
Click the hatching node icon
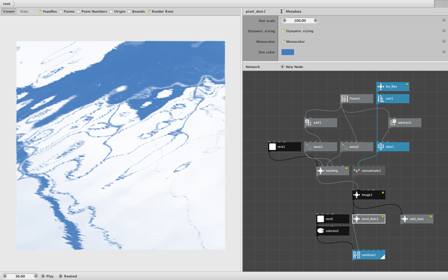coord(321,171)
